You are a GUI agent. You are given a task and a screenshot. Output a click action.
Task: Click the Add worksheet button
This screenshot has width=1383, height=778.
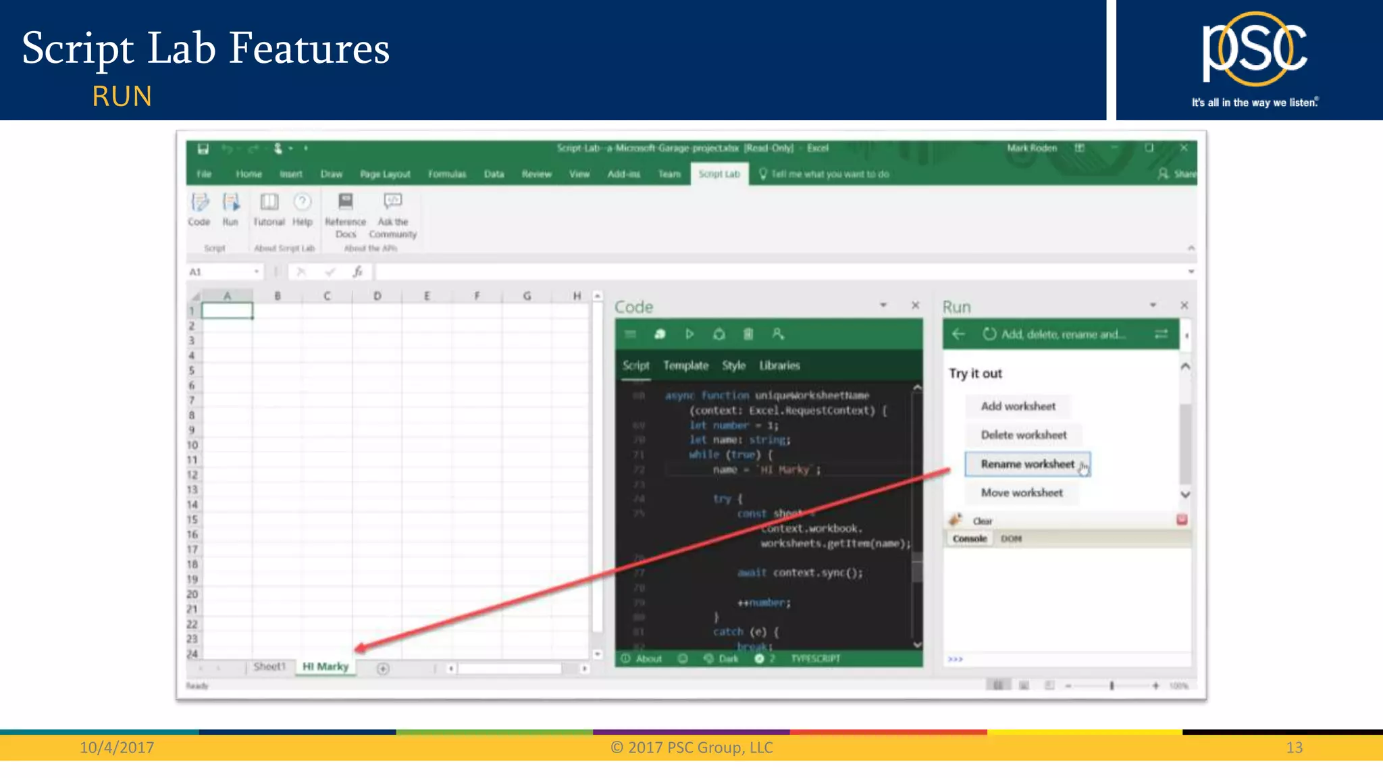pyautogui.click(x=1018, y=406)
